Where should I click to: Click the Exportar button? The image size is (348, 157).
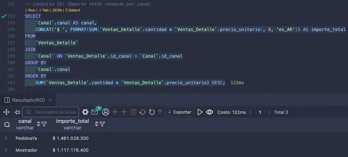[x=179, y=112]
